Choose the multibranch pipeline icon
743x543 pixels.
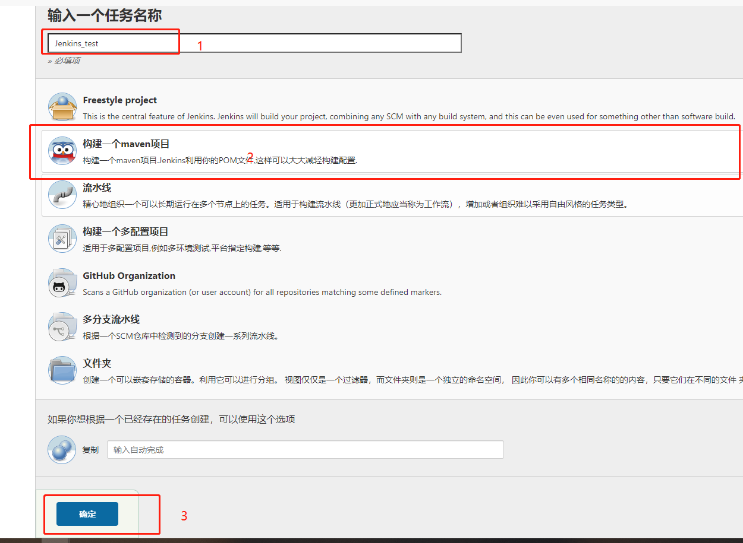62,327
